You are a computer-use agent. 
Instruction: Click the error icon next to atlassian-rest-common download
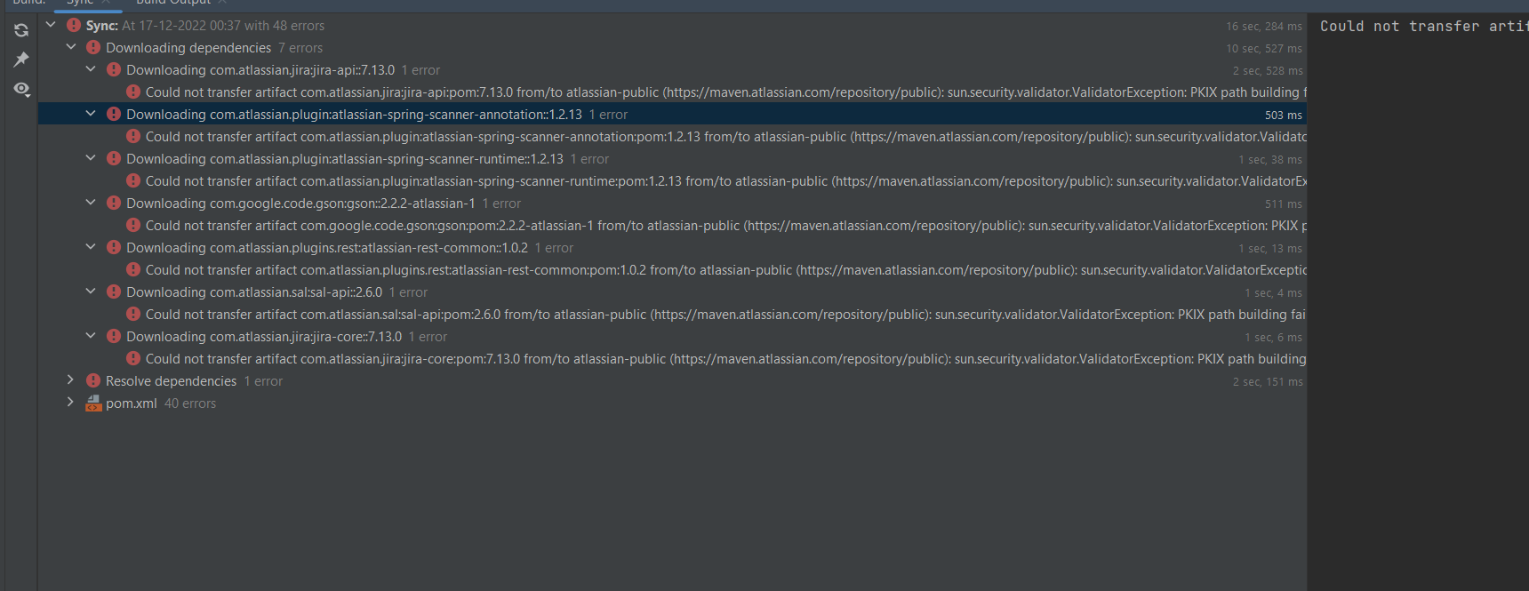point(114,248)
